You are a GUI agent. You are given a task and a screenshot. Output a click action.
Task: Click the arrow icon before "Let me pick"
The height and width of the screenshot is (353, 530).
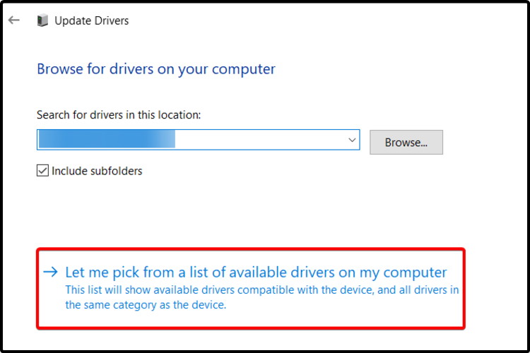[x=50, y=272]
